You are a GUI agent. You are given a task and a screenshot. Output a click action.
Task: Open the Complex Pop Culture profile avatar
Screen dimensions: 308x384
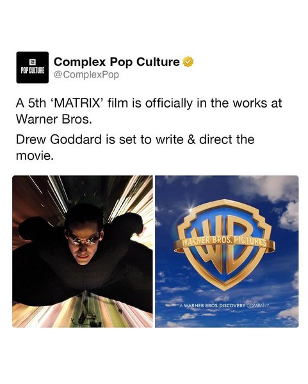tap(33, 67)
